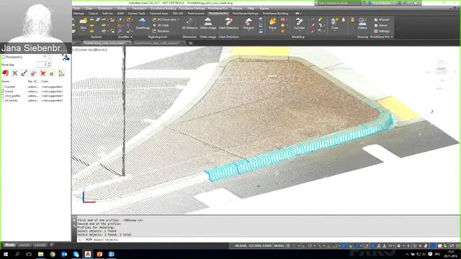
Task: Open the system tray notification center
Action: point(430,254)
